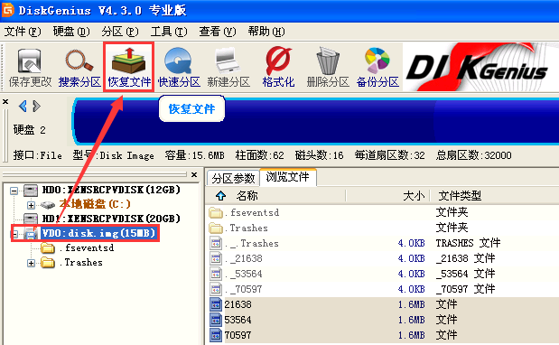Select file name ._53564
The width and height of the screenshot is (559, 345).
point(244,274)
